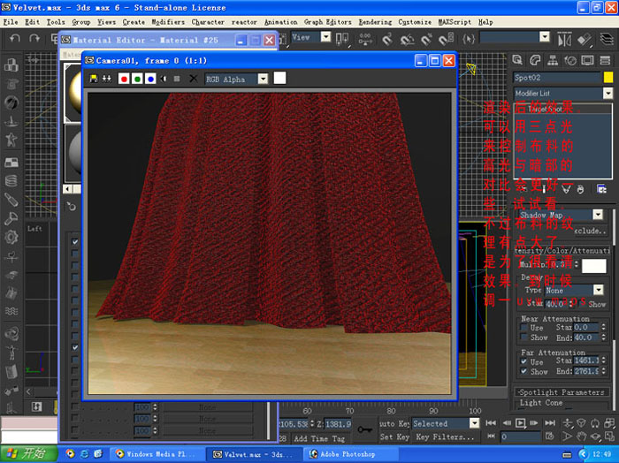Display the alpha channel in render window

click(164, 79)
